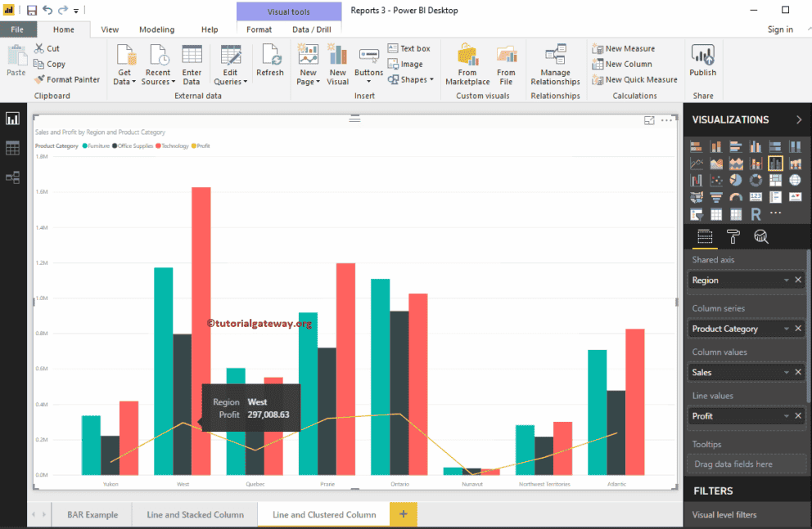812x529 pixels.
Task: Open Profit field dropdown arrow
Action: point(786,416)
